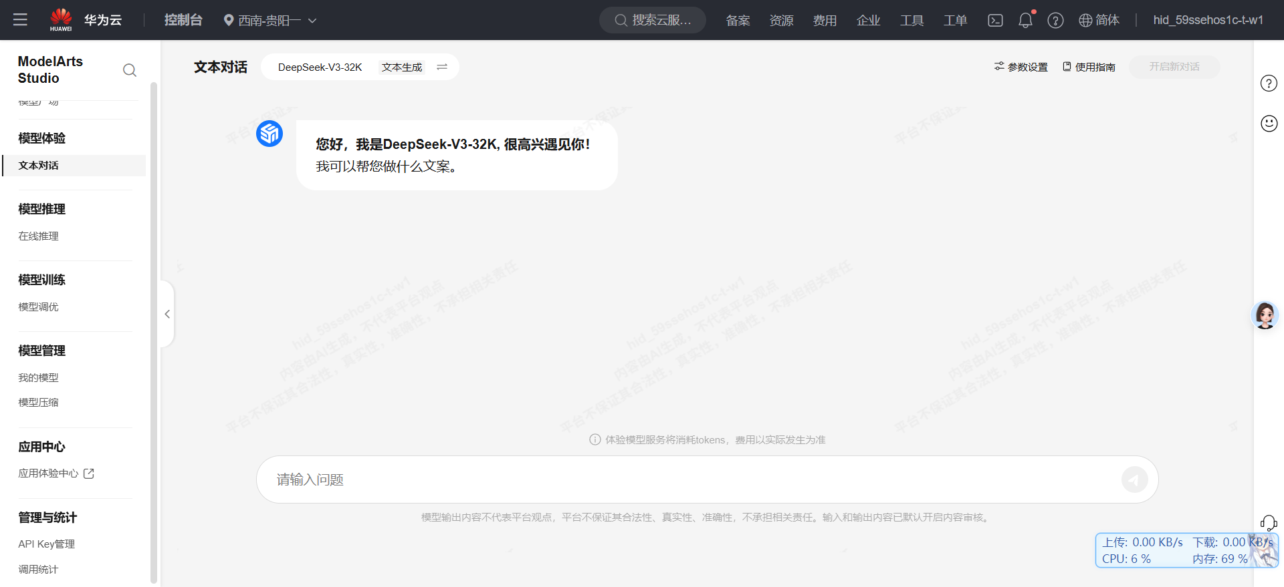This screenshot has width=1284, height=587.
Task: Open 参数设置 parameter settings
Action: (x=1021, y=67)
